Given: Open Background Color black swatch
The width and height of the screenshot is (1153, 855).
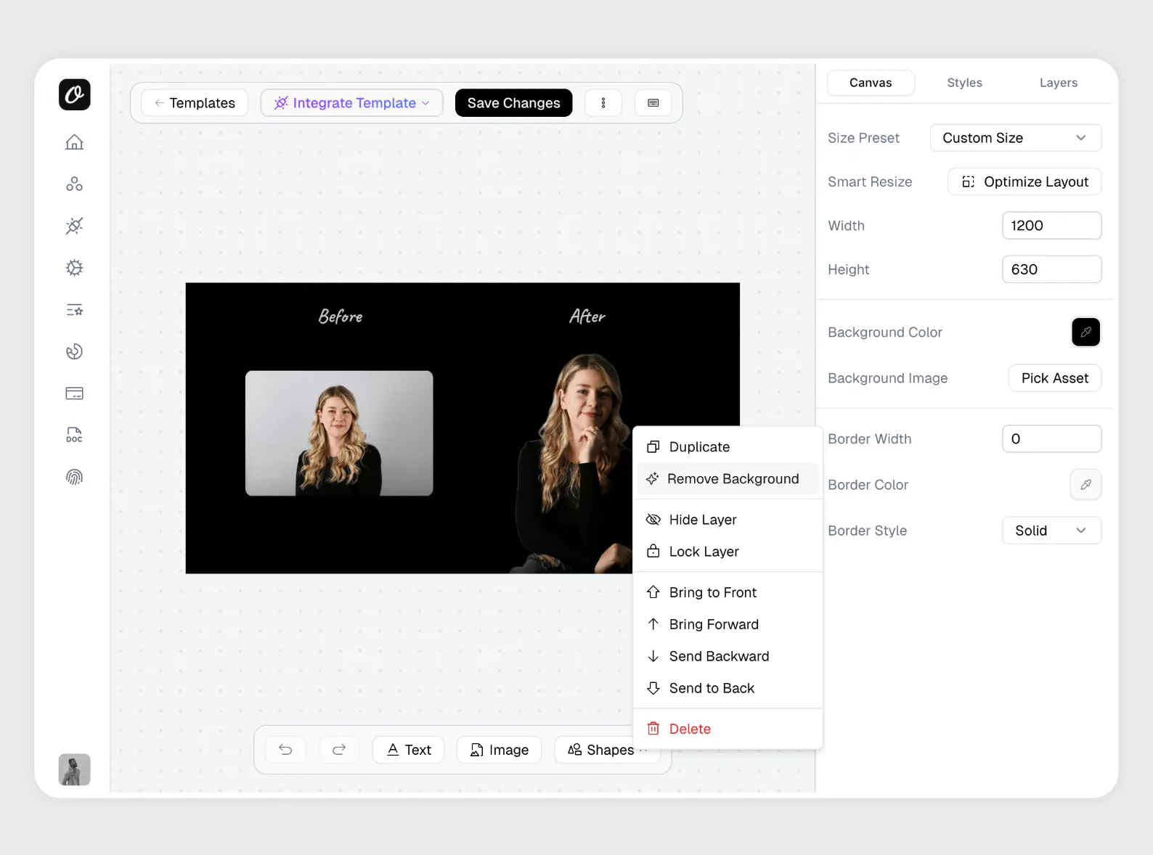Looking at the screenshot, I should (1085, 332).
